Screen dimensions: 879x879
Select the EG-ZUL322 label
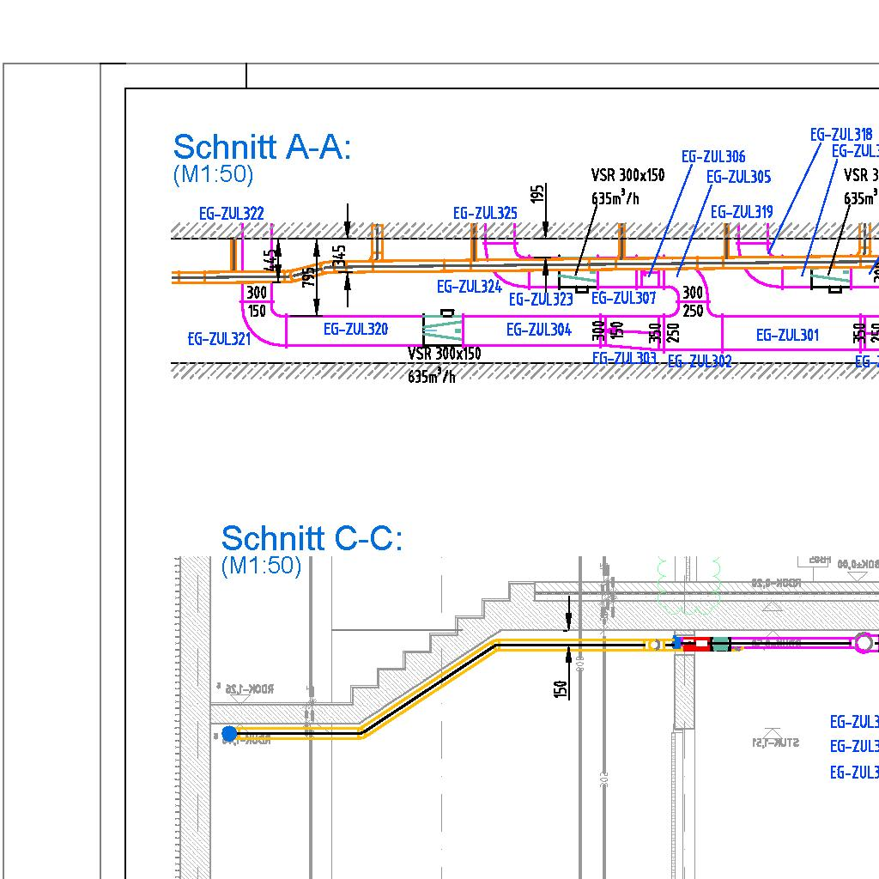pos(231,214)
